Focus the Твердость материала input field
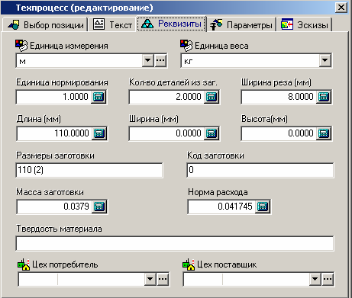Viewport: 352px width, 298px height. [x=175, y=243]
